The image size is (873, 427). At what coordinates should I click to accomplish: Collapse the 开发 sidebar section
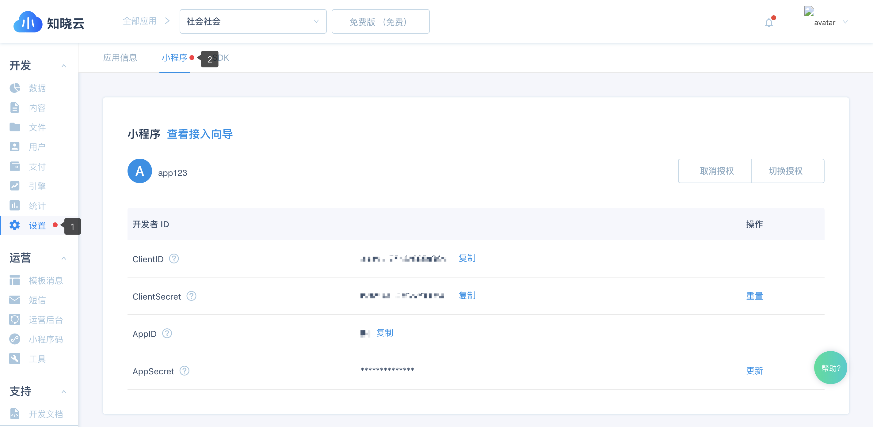point(64,66)
